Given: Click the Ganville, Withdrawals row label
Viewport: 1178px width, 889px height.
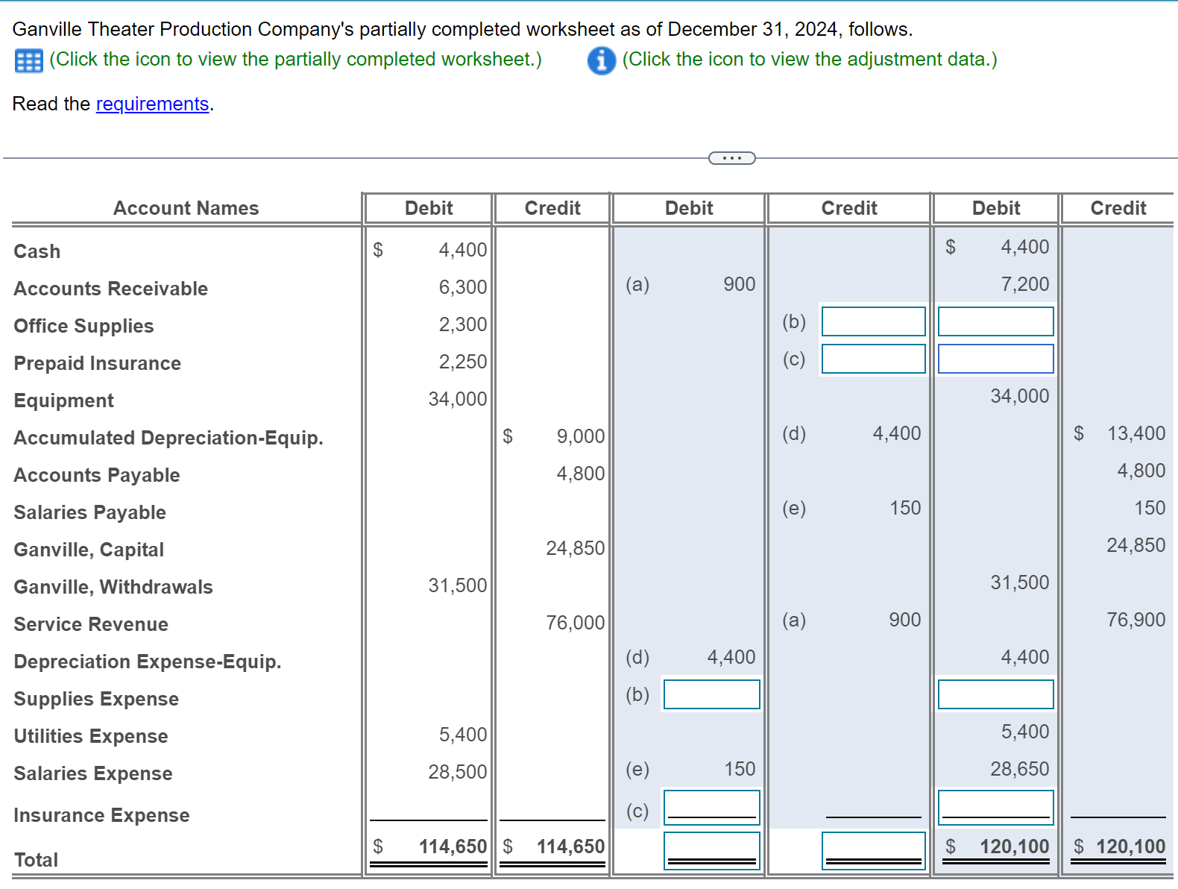Looking at the screenshot, I should 113,587.
